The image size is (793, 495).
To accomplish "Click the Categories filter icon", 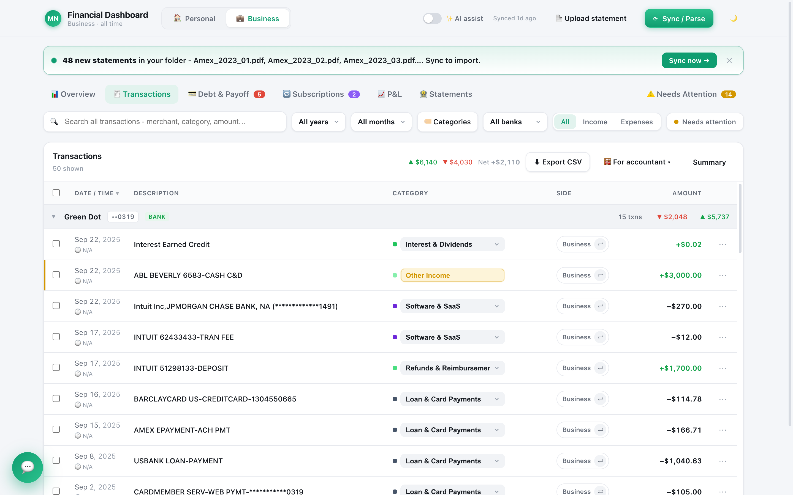I will pos(428,122).
